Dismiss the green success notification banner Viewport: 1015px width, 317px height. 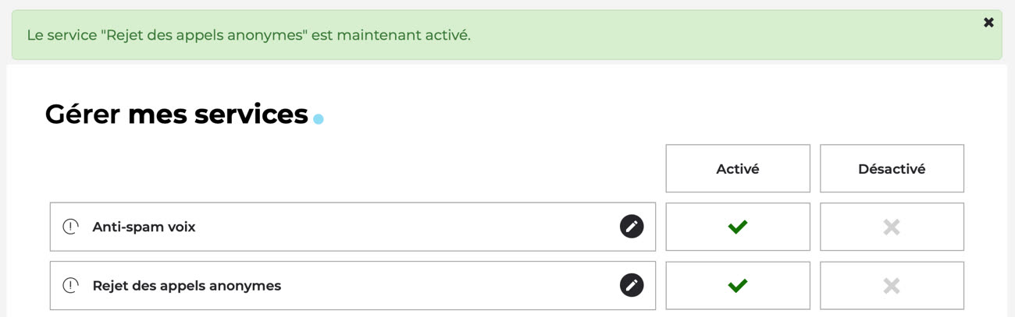coord(988,23)
